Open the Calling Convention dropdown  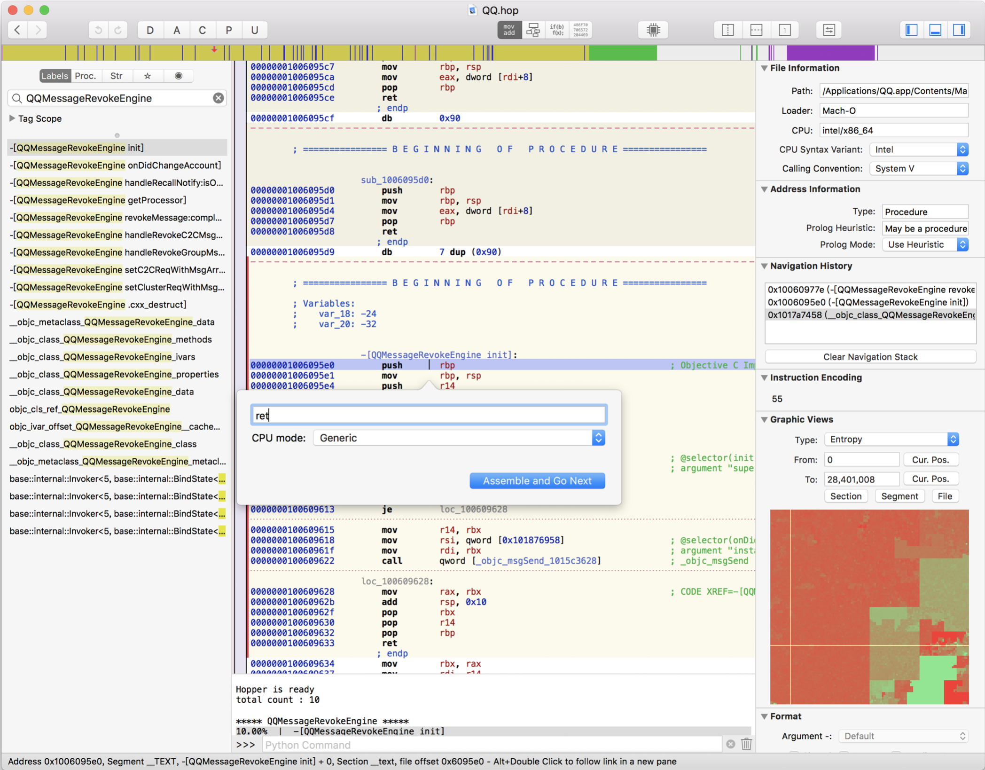tap(919, 168)
